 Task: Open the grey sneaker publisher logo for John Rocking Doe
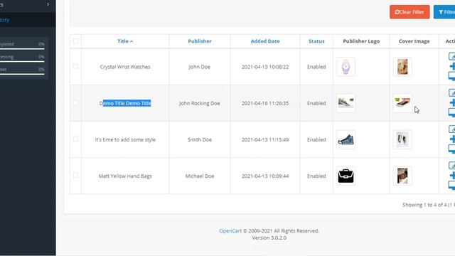(x=346, y=103)
